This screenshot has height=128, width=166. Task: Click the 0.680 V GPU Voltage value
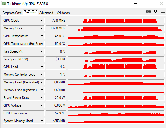56,105
